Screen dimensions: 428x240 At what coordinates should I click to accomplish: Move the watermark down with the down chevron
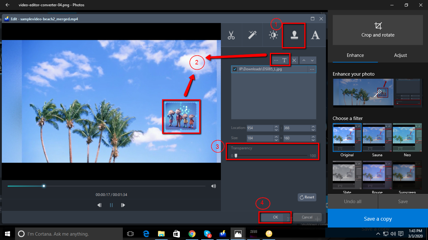[x=312, y=60]
